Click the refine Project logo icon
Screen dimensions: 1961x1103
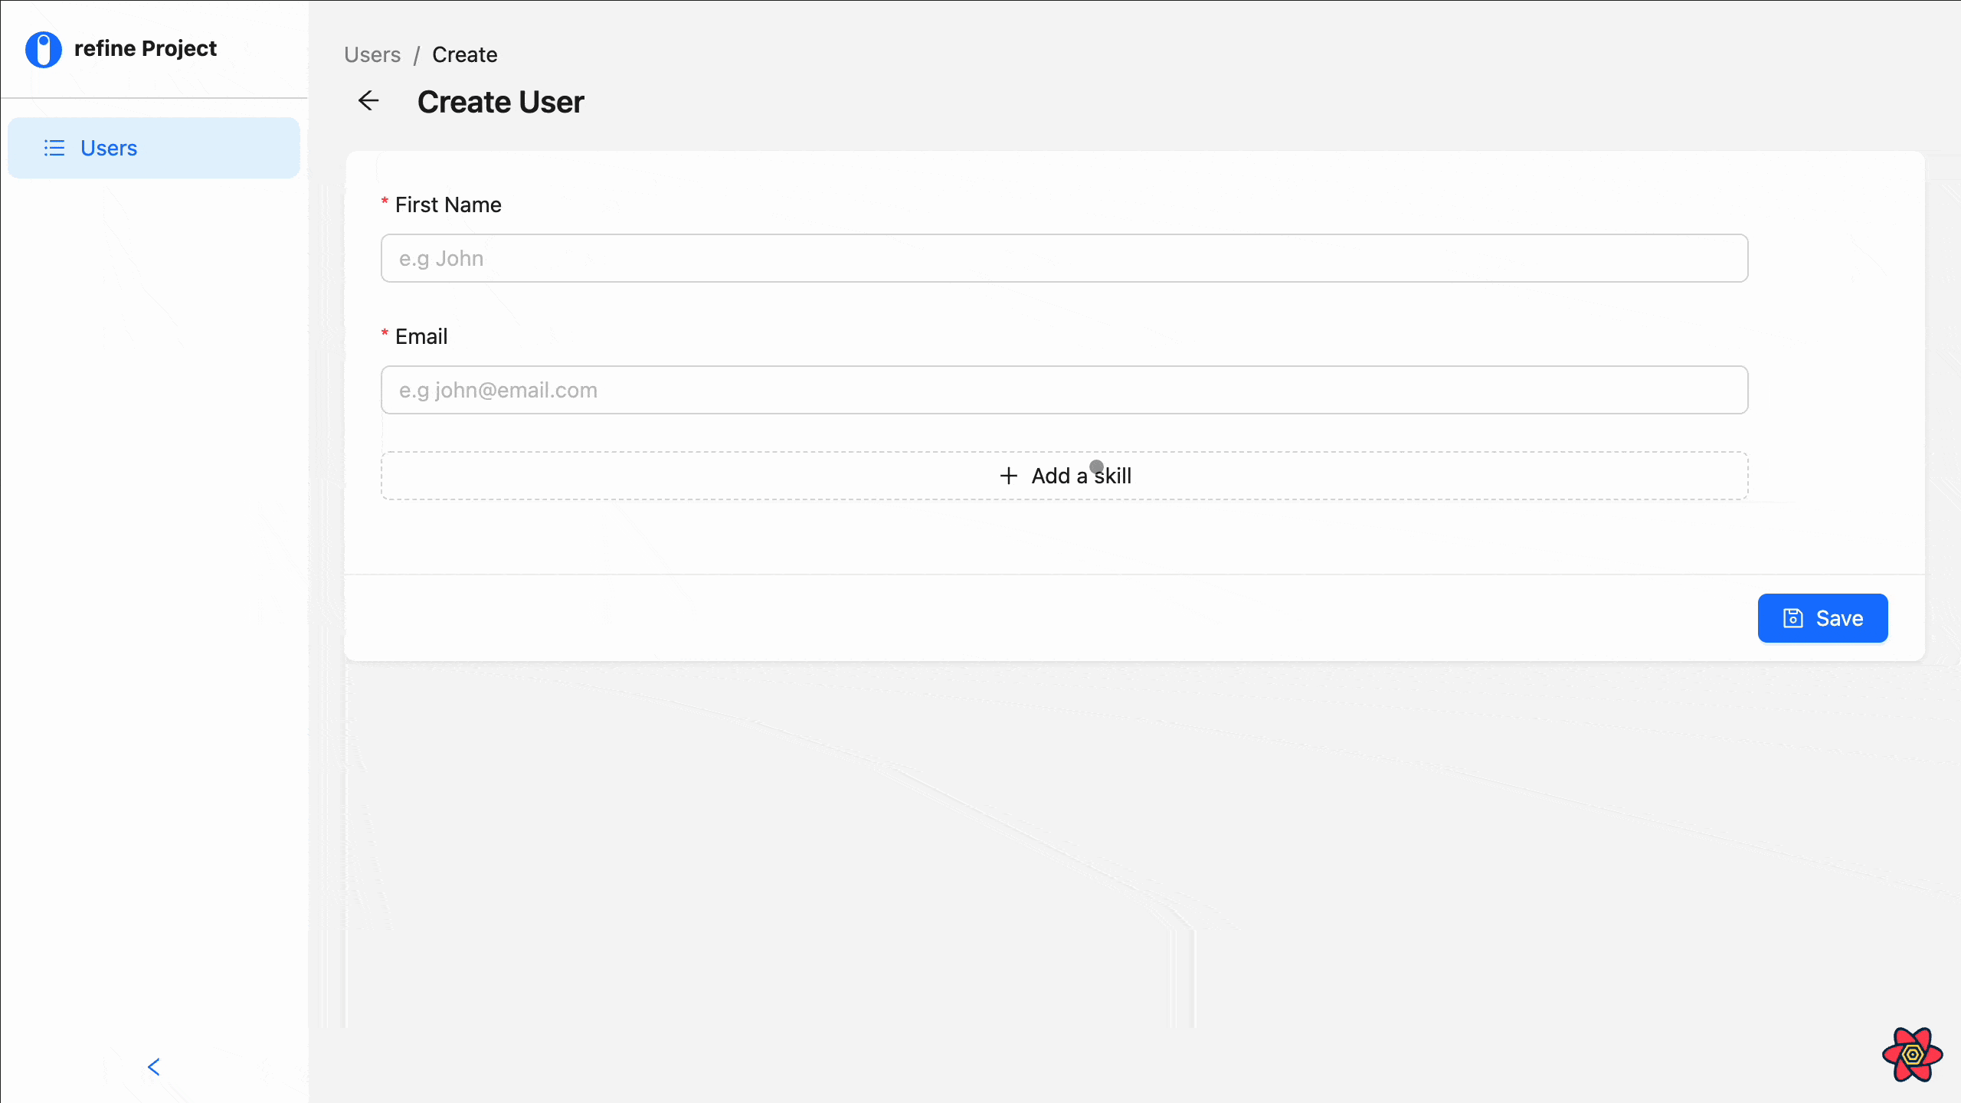[x=44, y=49]
